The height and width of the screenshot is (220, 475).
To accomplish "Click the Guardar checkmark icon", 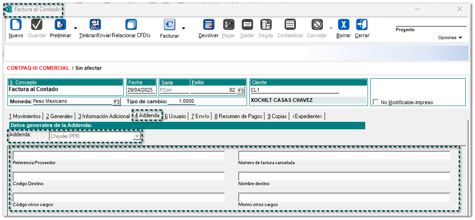I will [37, 25].
